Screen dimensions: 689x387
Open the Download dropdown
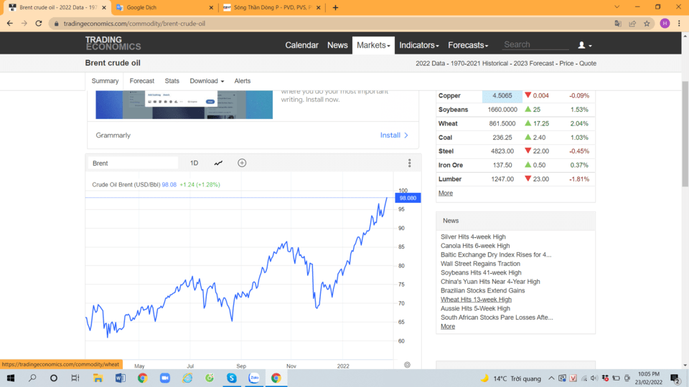[207, 81]
